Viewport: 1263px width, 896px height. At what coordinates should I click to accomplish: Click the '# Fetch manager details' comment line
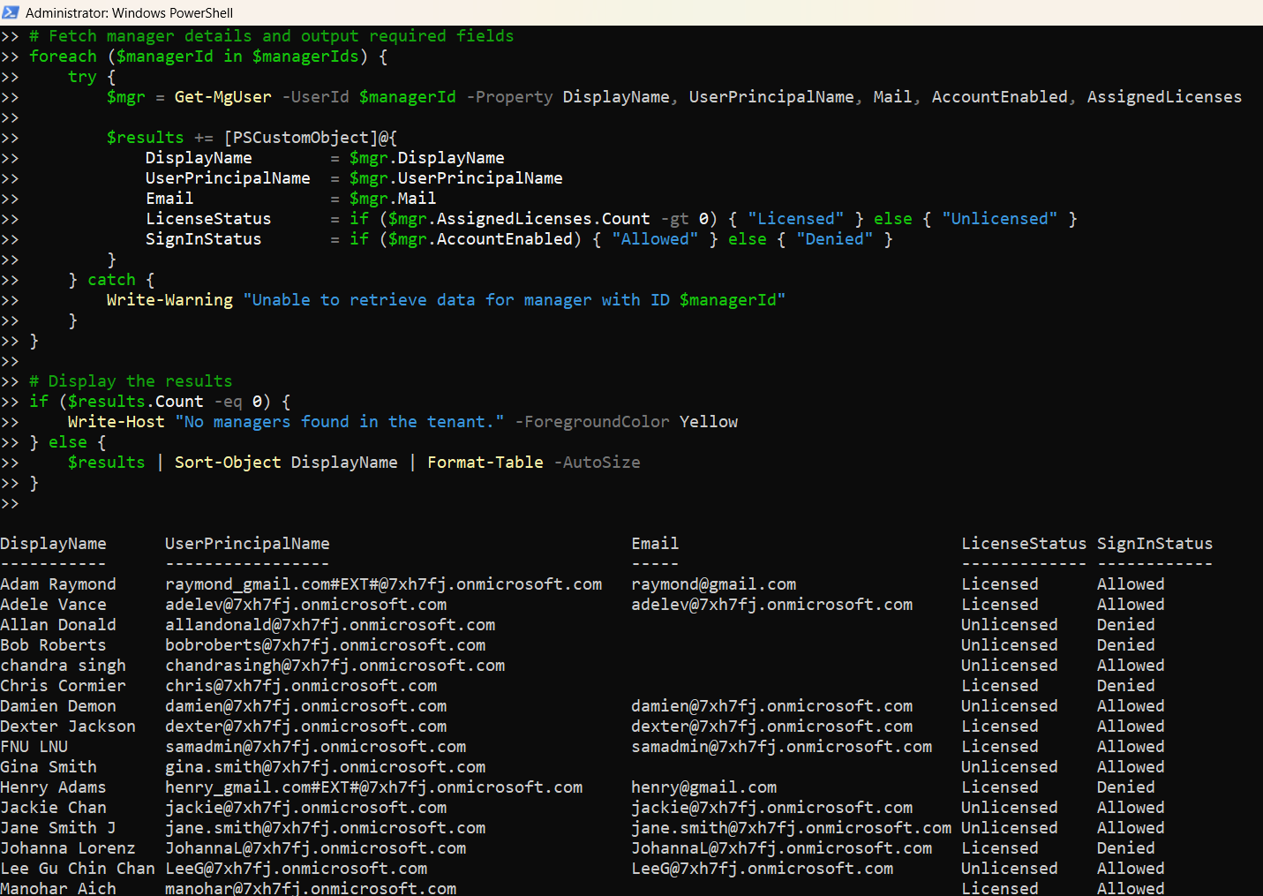coord(271,36)
